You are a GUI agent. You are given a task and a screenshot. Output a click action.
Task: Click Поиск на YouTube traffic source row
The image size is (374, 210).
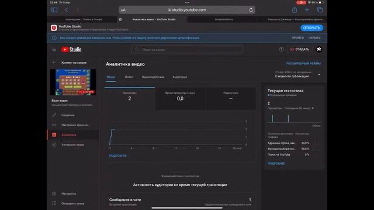pos(293,155)
